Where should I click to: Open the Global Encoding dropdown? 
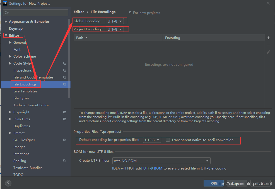pyautogui.click(x=115, y=21)
